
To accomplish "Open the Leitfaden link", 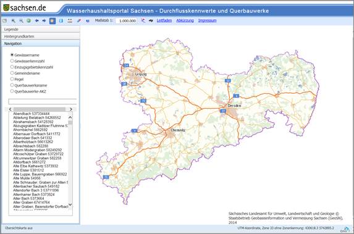I will (x=164, y=20).
